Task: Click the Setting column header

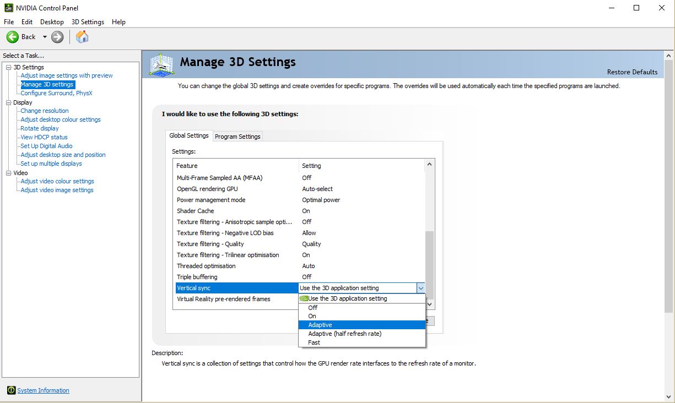Action: (x=362, y=166)
